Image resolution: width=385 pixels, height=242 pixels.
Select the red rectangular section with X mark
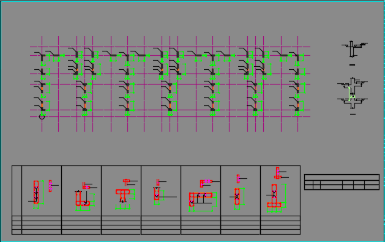[x=237, y=196]
